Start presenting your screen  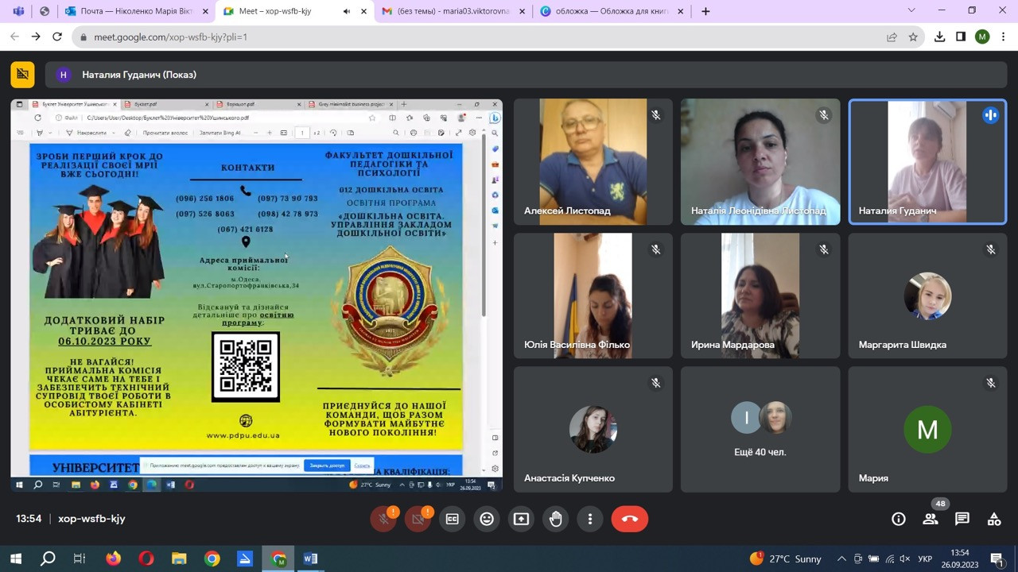(521, 520)
